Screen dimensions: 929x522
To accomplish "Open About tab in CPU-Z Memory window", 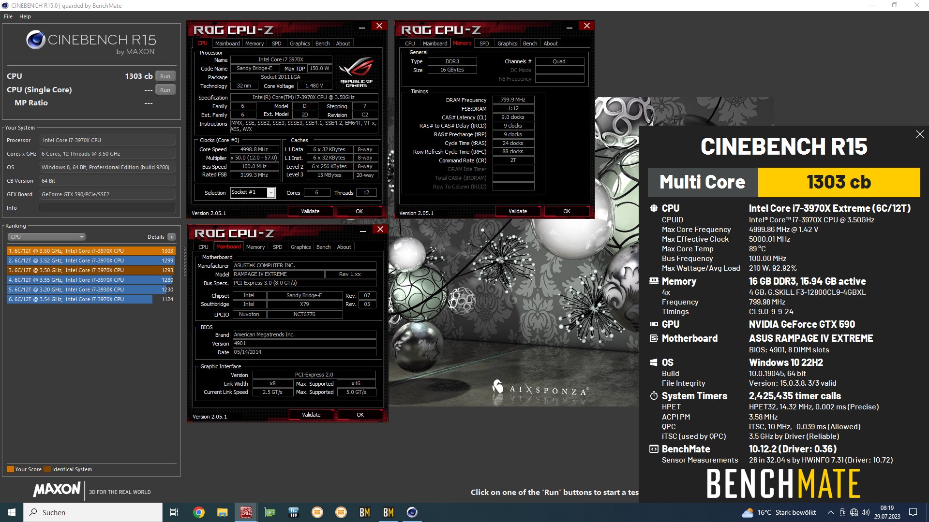I will [551, 43].
